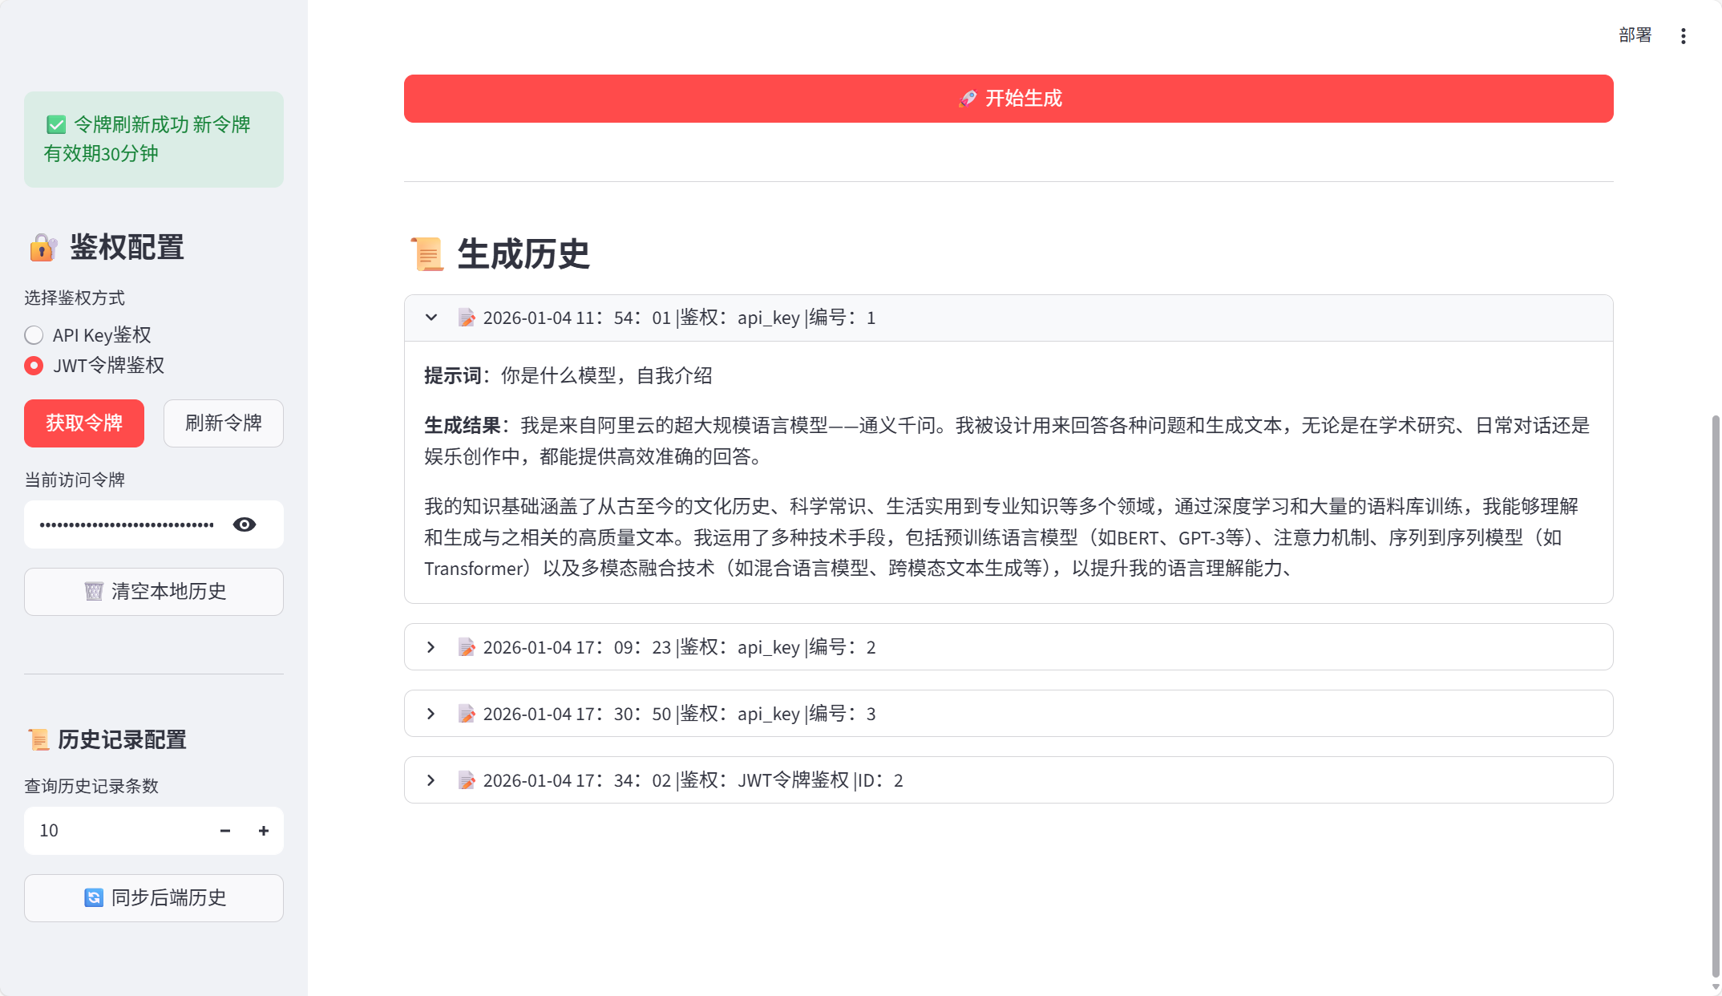This screenshot has height=996, width=1722.
Task: Click the three-dot main menu icon
Action: [1683, 36]
